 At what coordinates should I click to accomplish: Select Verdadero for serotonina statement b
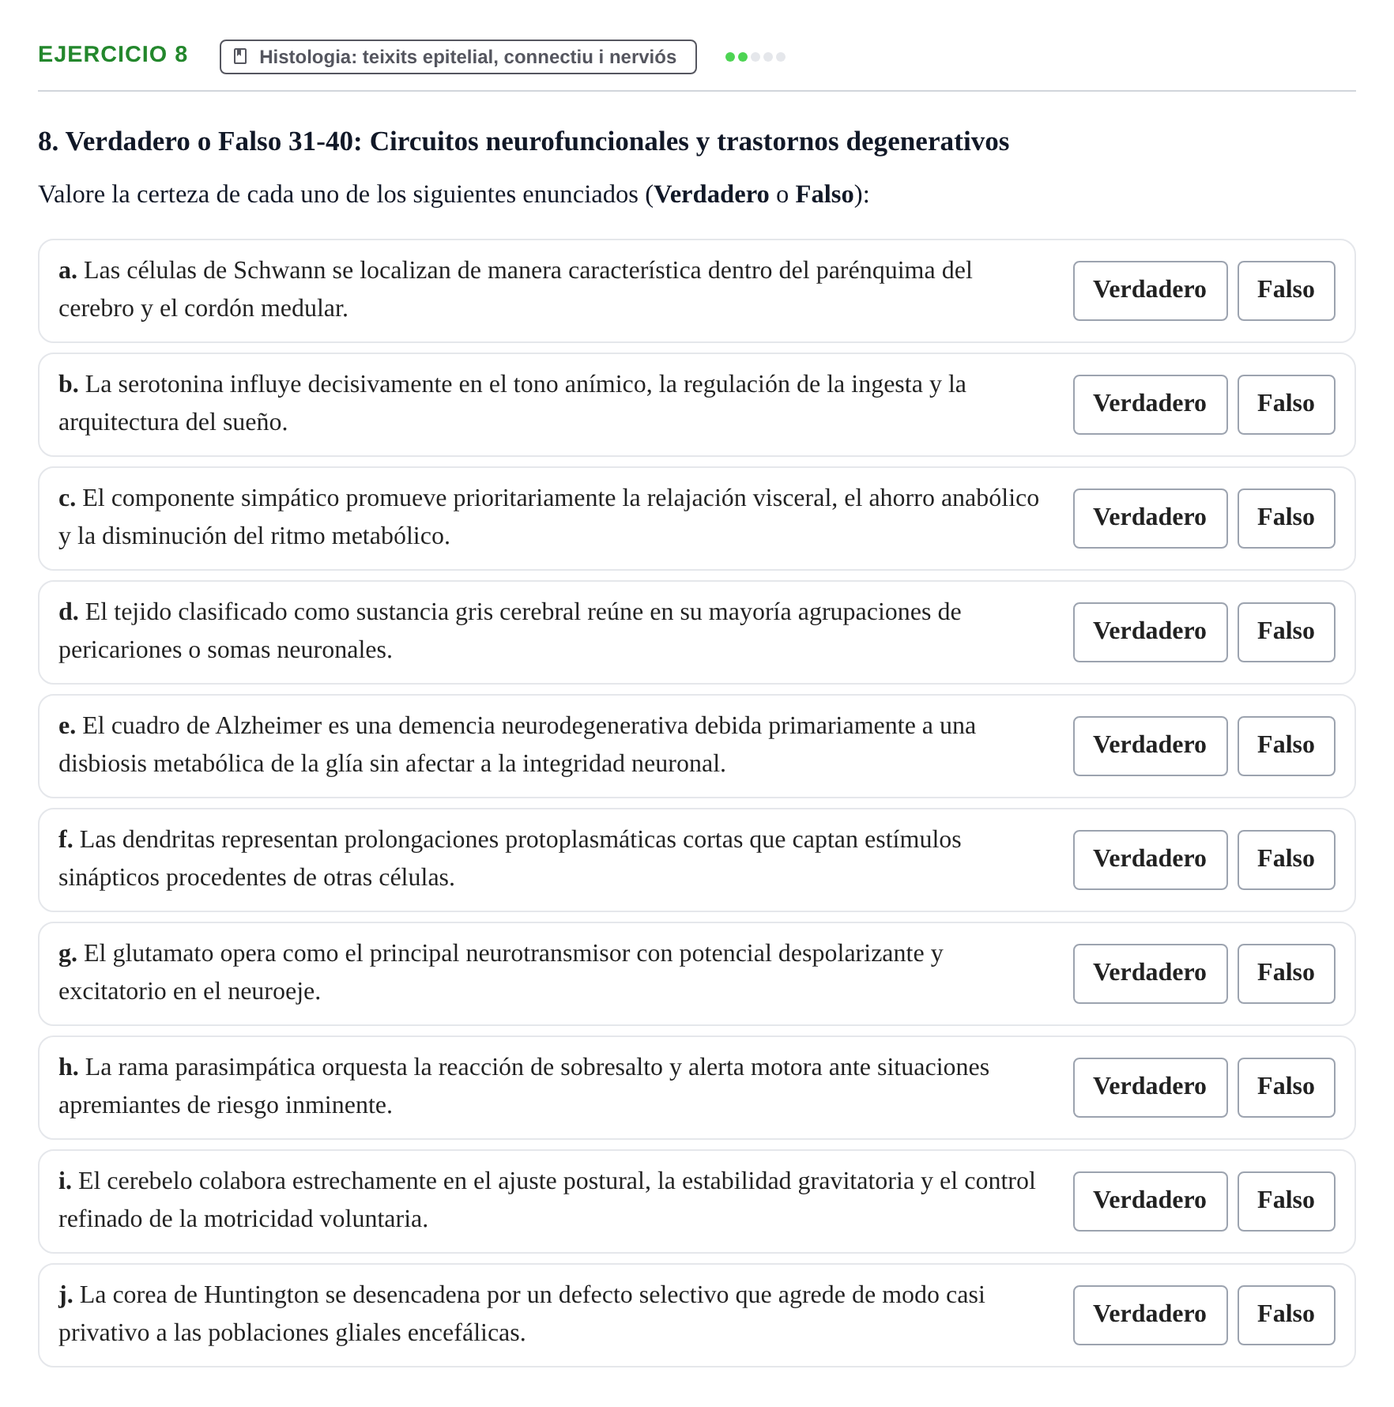point(1150,405)
